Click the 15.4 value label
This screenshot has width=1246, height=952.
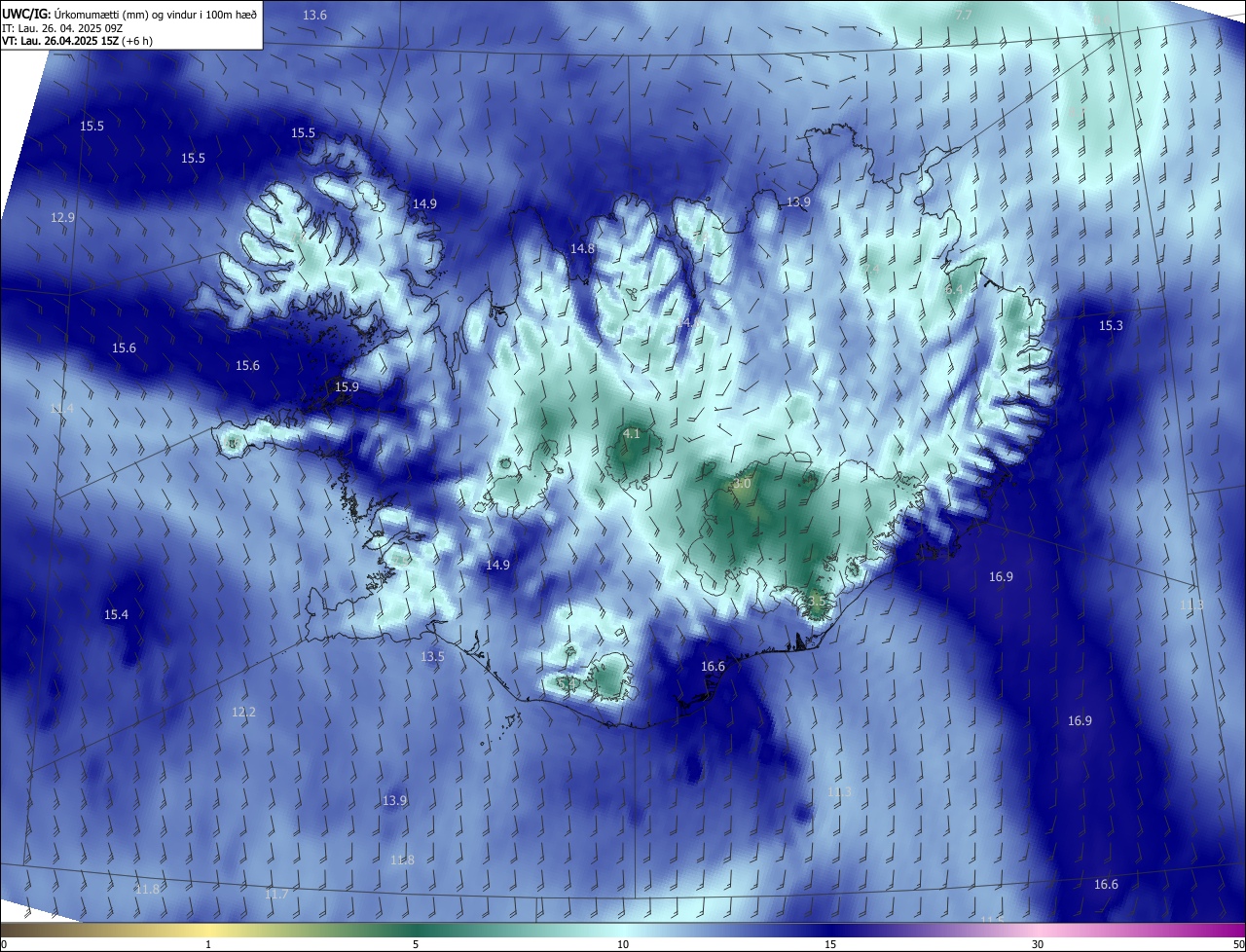point(116,615)
